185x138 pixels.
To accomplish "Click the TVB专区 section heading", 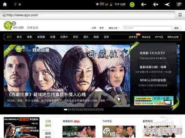I will tap(107, 121).
